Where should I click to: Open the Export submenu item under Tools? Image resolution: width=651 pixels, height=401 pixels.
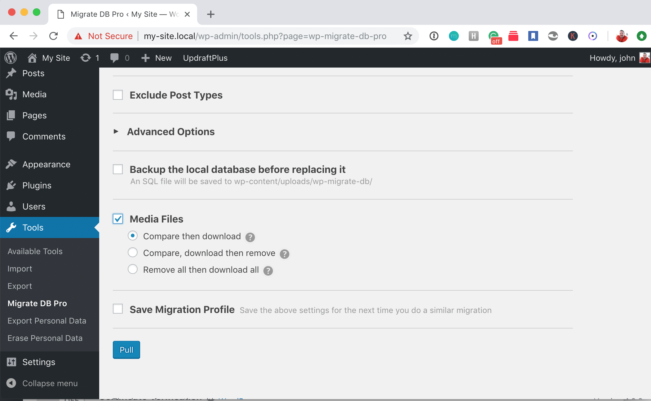pyautogui.click(x=20, y=286)
